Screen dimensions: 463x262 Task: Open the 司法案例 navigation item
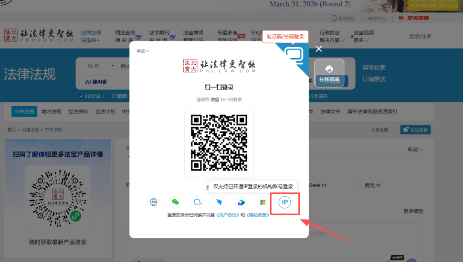pos(125,33)
